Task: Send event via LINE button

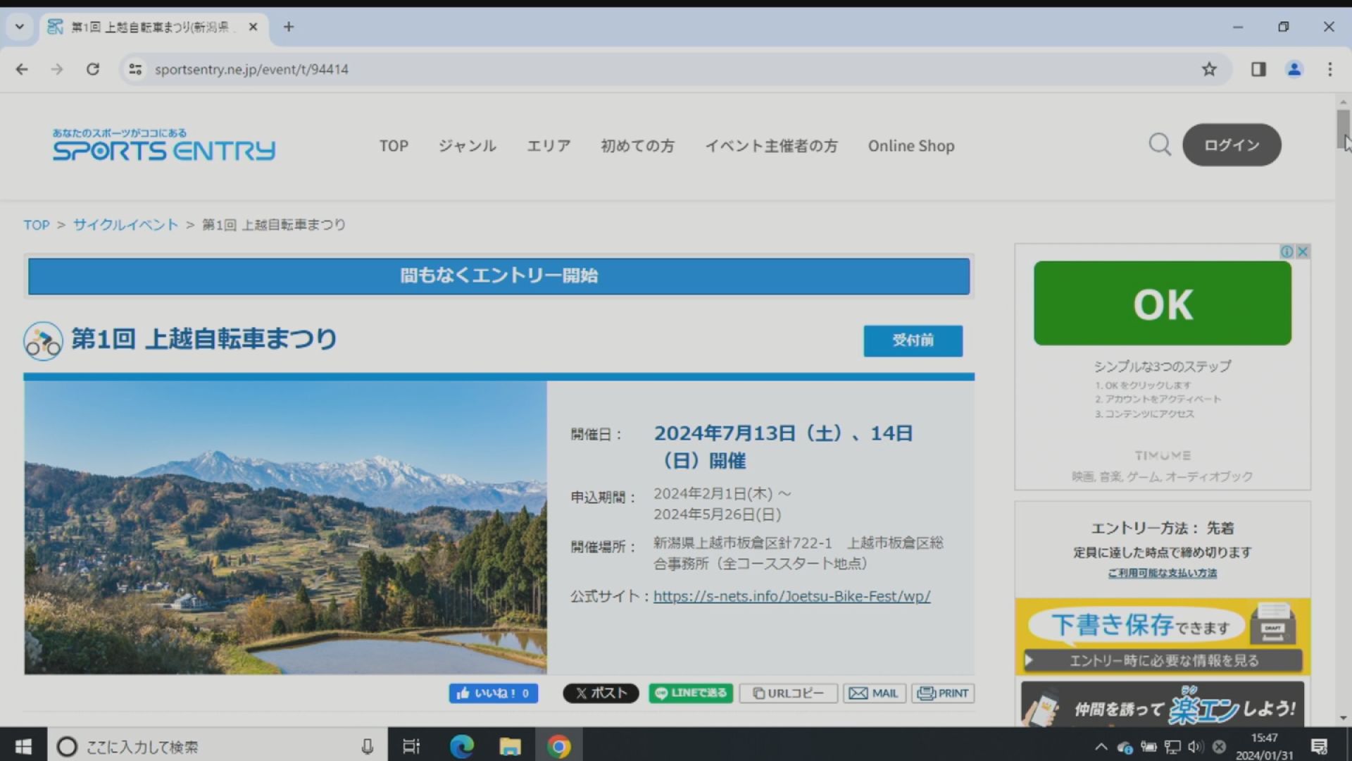Action: tap(691, 693)
